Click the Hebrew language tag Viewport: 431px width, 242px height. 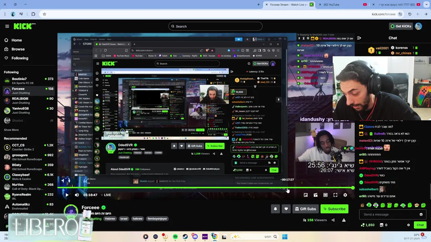pyautogui.click(x=110, y=218)
